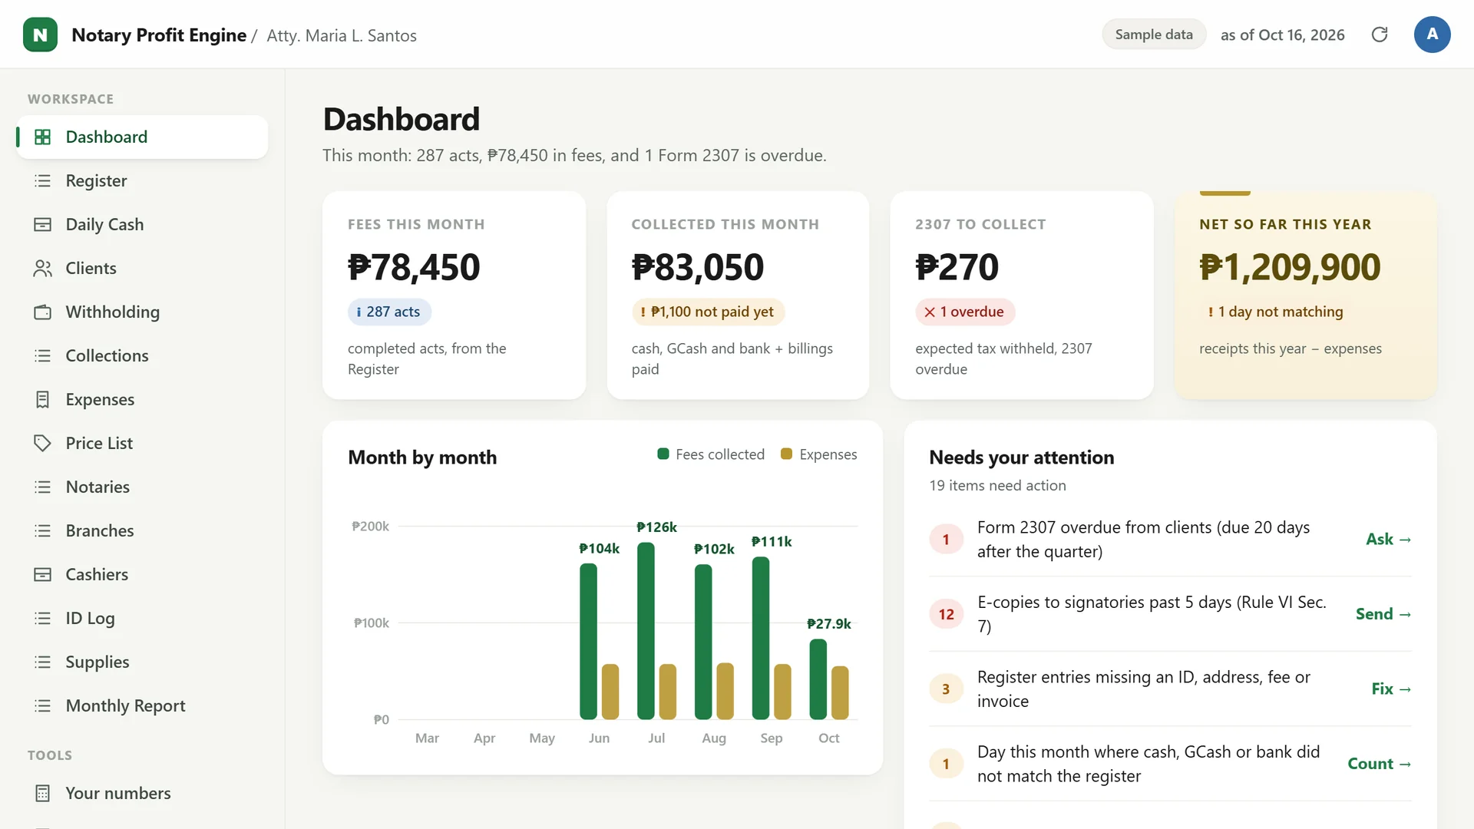Click Send for E-copies to signatories

tap(1383, 614)
